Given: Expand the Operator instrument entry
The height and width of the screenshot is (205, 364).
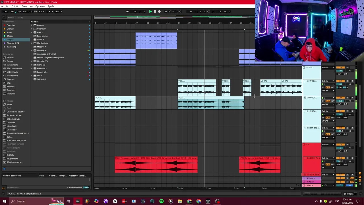Looking at the screenshot, I should click(x=32, y=29).
